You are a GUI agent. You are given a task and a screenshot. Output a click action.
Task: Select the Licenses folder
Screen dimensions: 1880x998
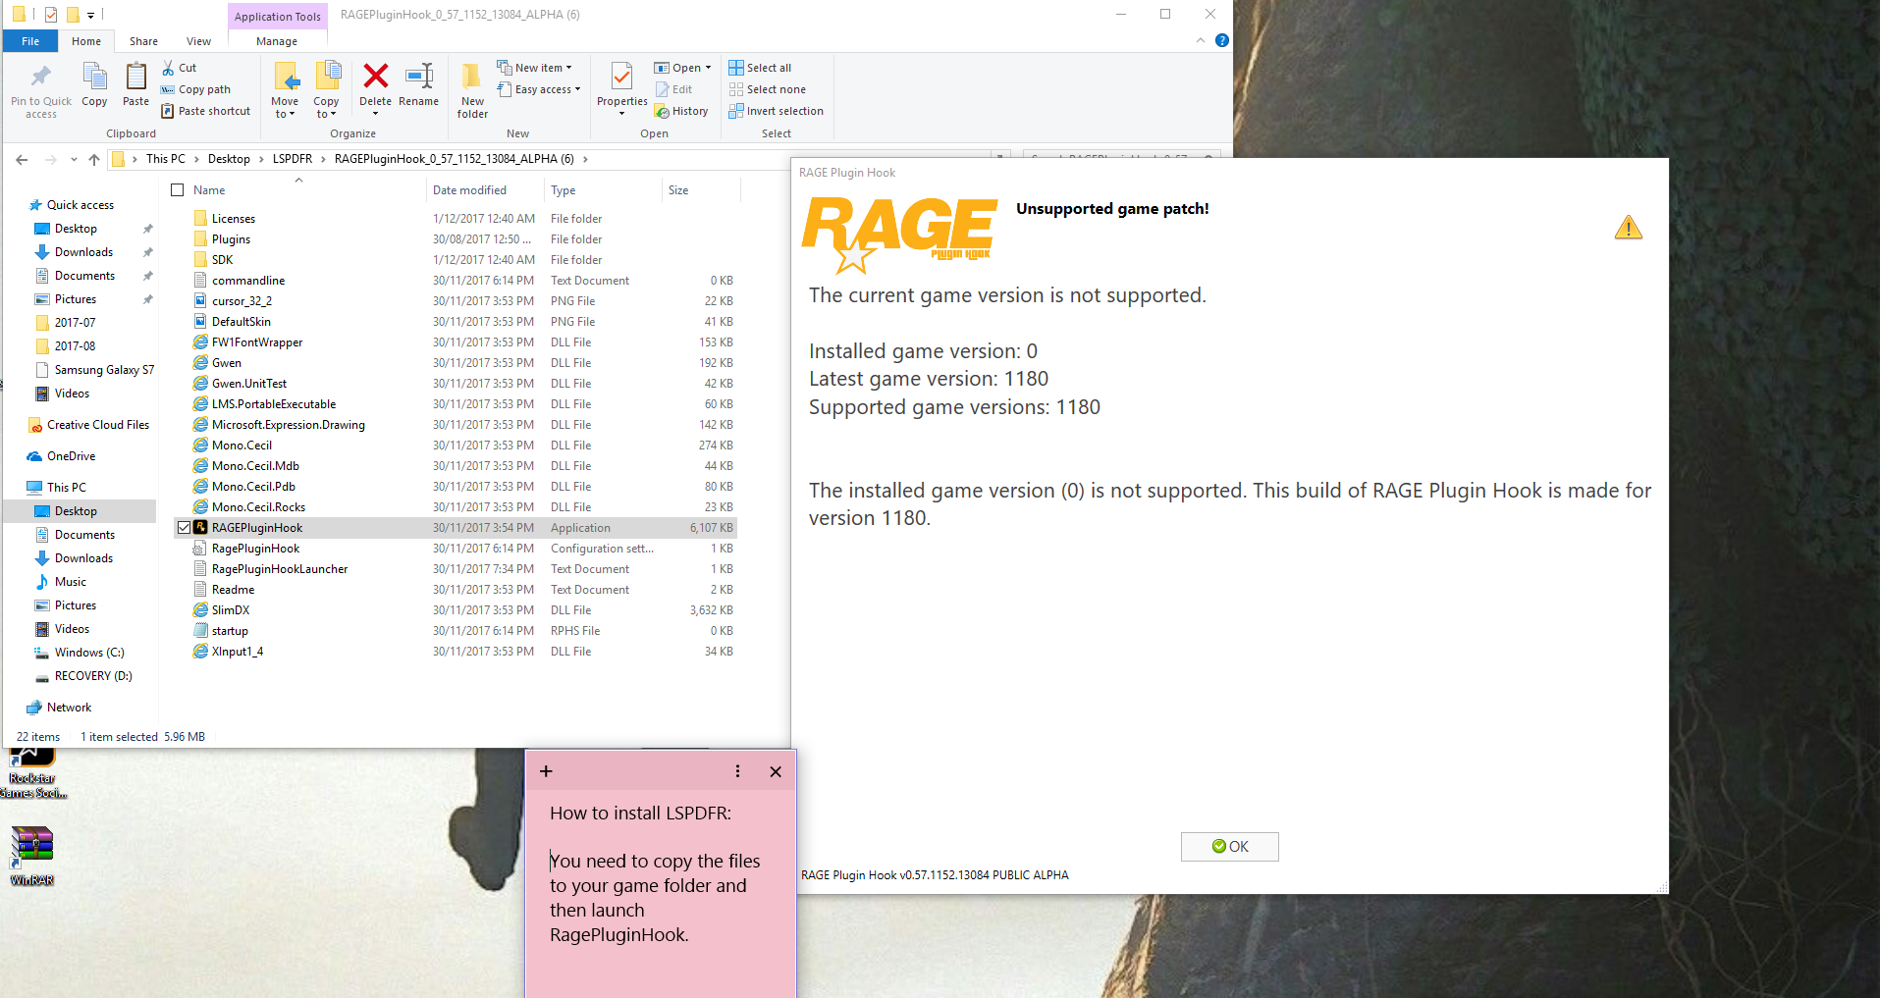(233, 219)
